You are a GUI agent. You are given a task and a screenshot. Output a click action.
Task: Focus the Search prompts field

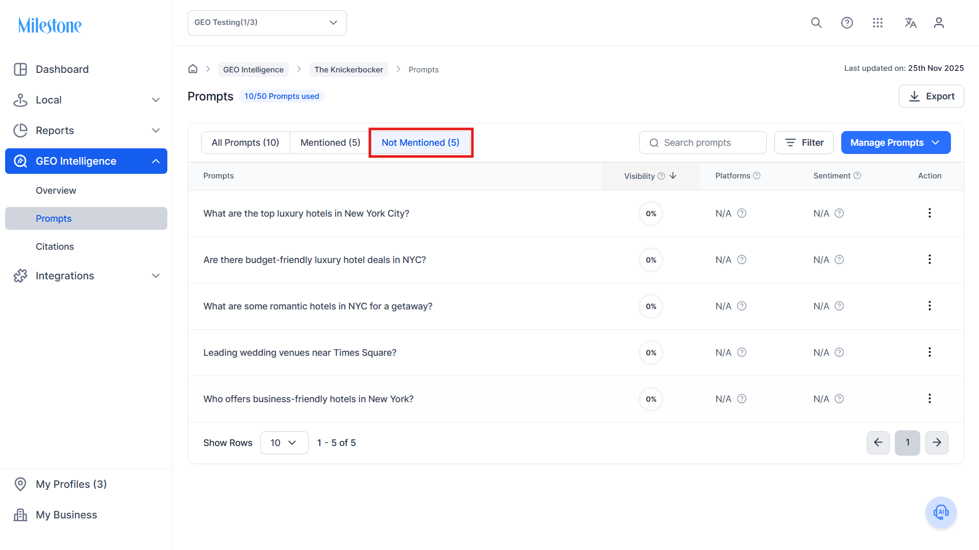tap(703, 143)
